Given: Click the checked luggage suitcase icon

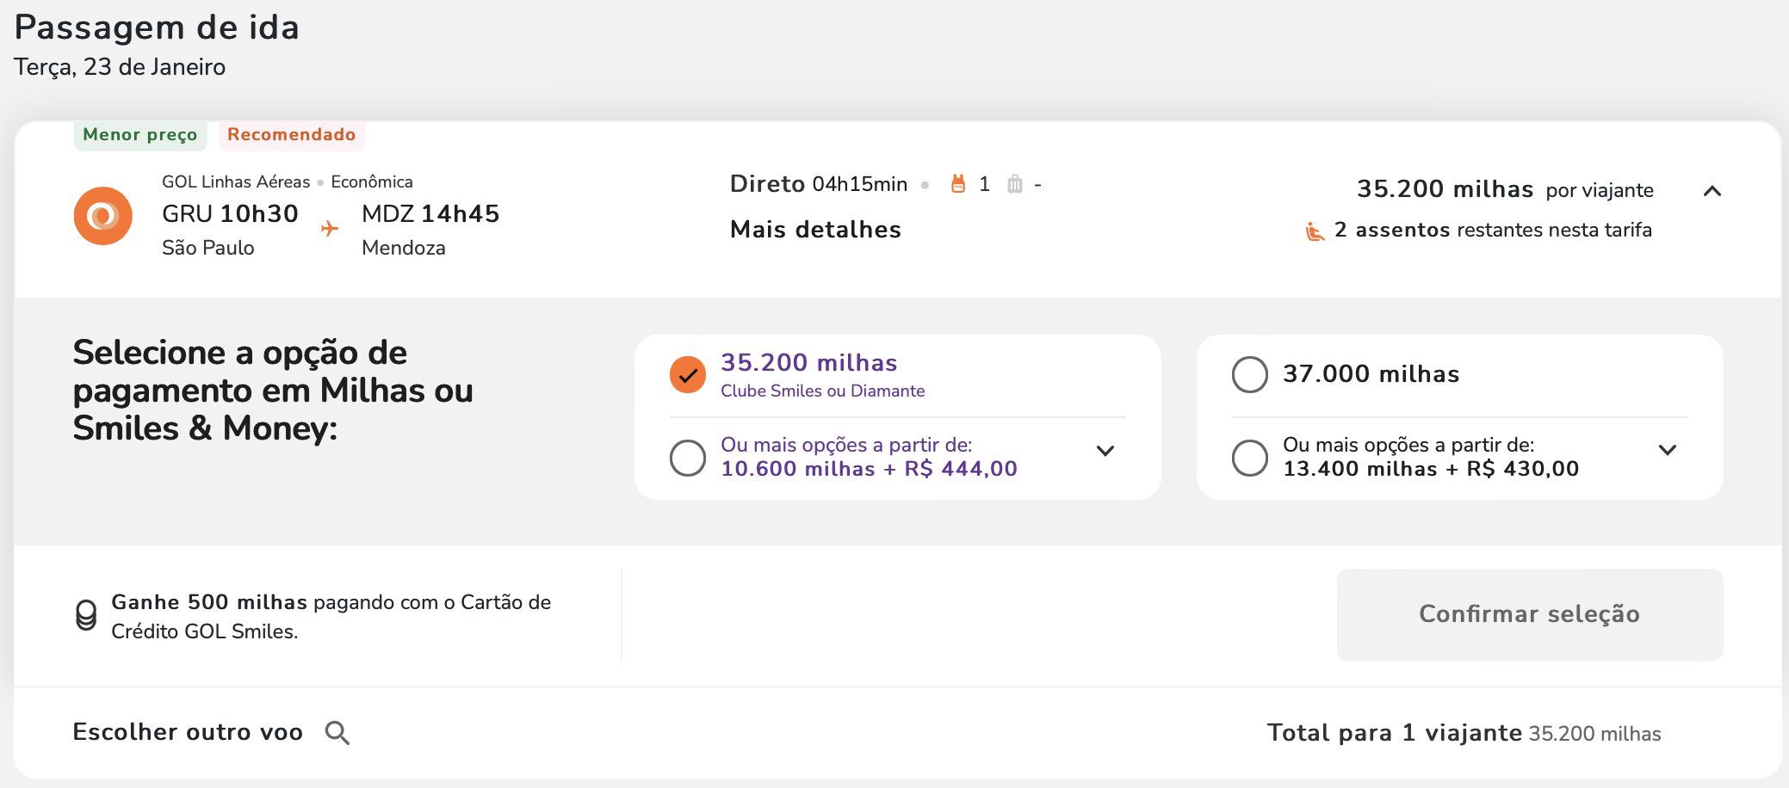Looking at the screenshot, I should pos(1015,184).
